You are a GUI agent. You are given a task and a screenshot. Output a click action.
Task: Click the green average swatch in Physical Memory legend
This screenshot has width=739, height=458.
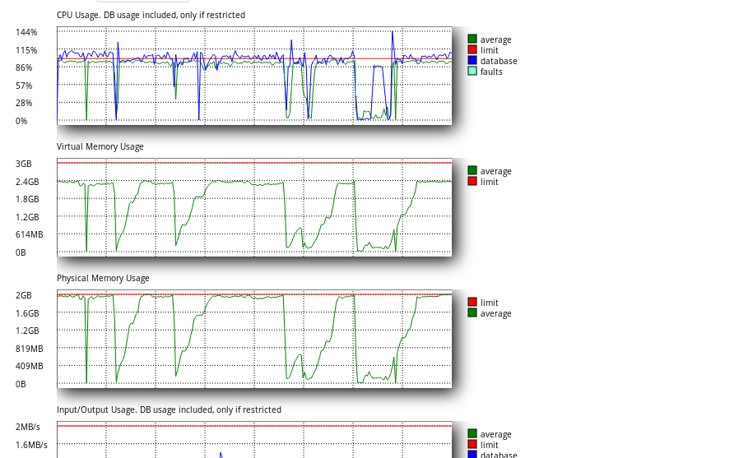[472, 313]
